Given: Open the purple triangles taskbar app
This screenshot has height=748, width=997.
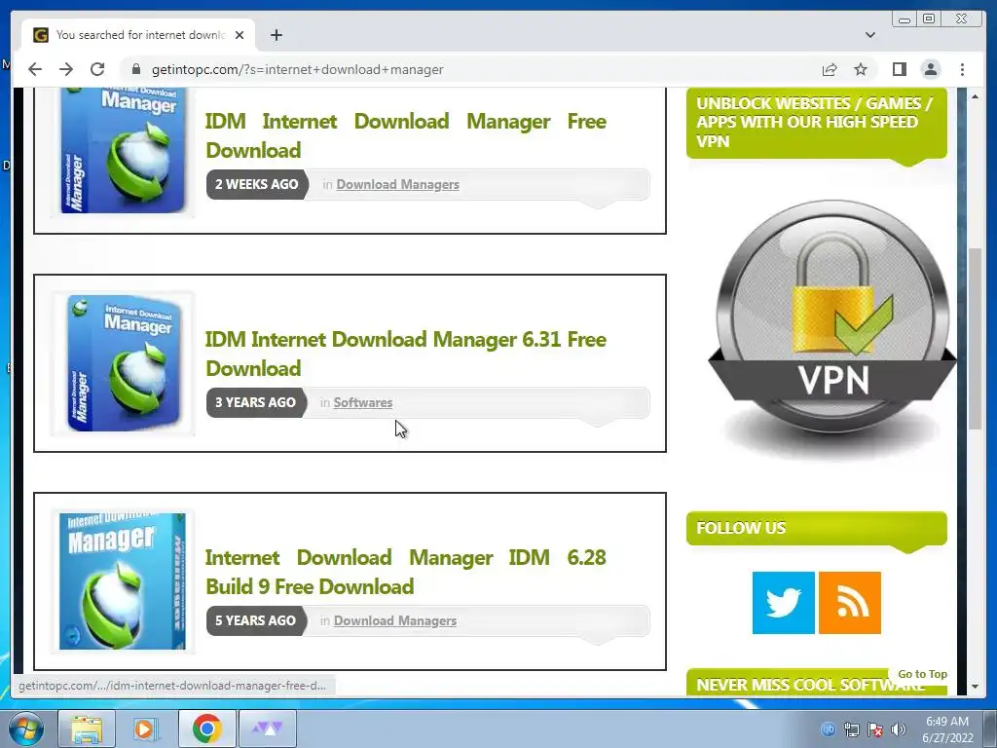Looking at the screenshot, I should (x=268, y=729).
